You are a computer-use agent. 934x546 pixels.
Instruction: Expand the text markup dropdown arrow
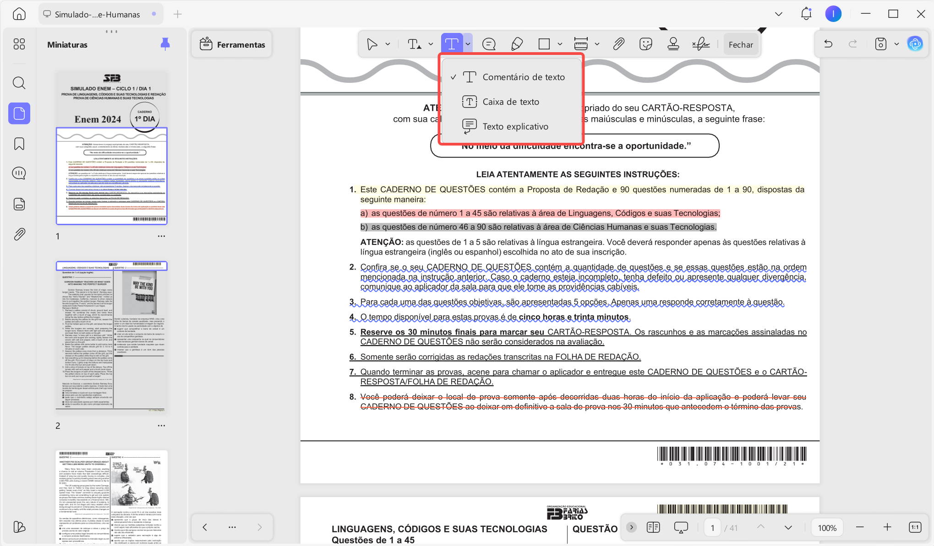431,44
